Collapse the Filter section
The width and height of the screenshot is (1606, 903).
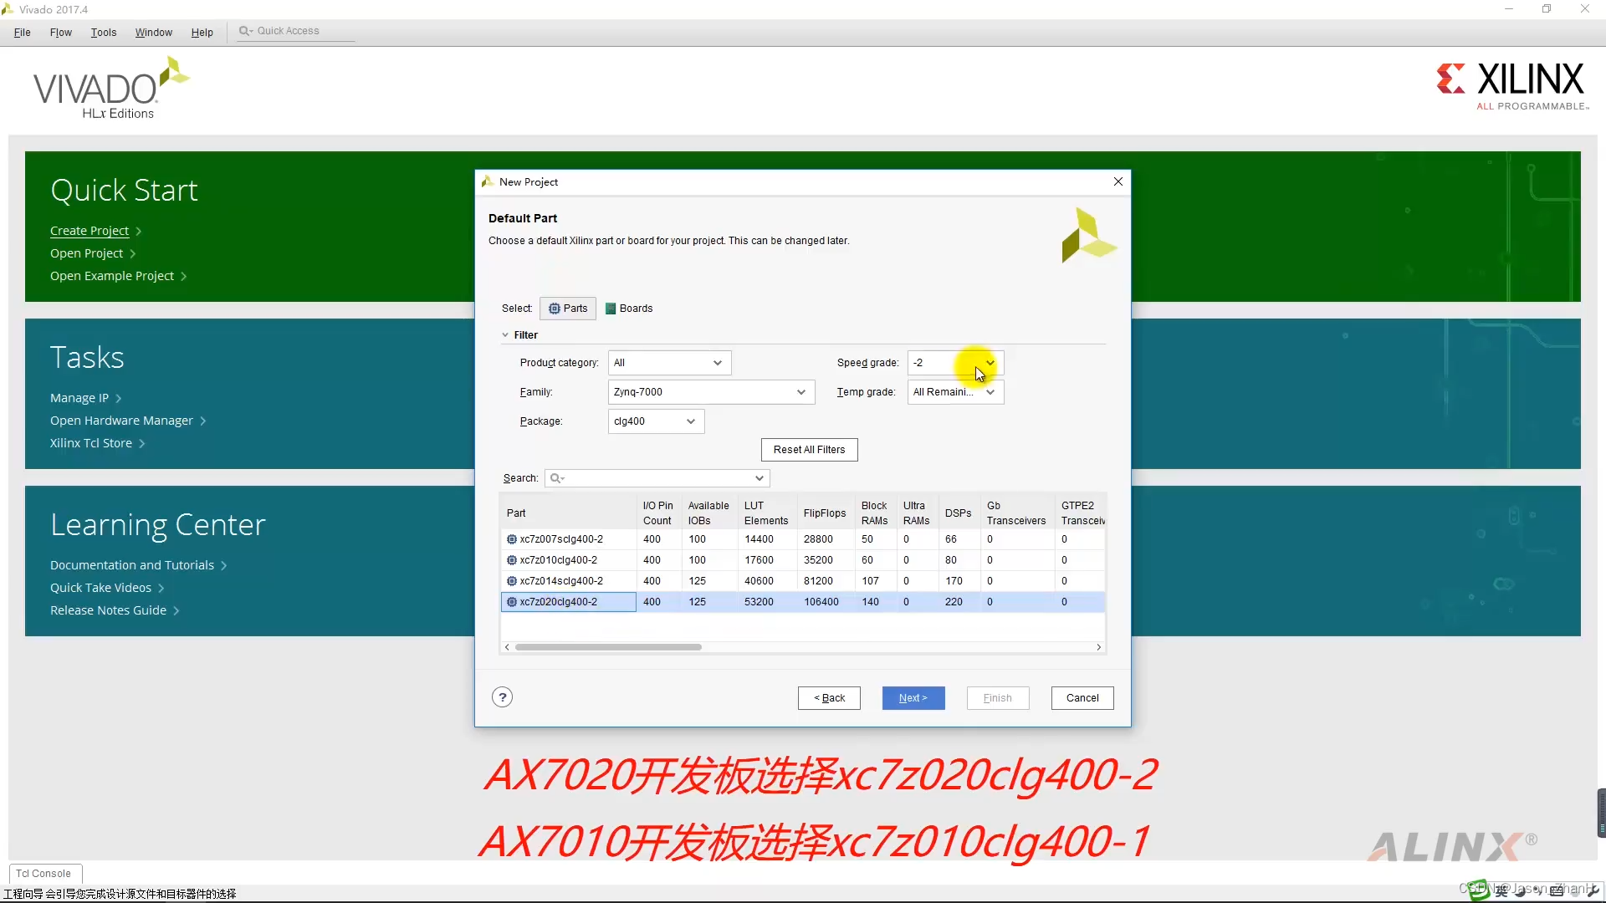[506, 334]
